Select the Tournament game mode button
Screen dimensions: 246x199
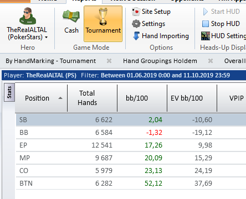click(x=103, y=24)
